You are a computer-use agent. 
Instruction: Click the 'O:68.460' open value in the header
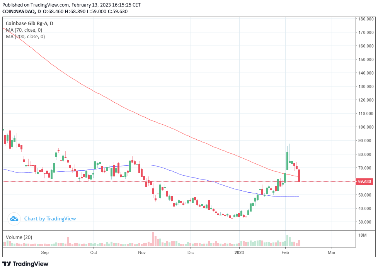coord(53,11)
